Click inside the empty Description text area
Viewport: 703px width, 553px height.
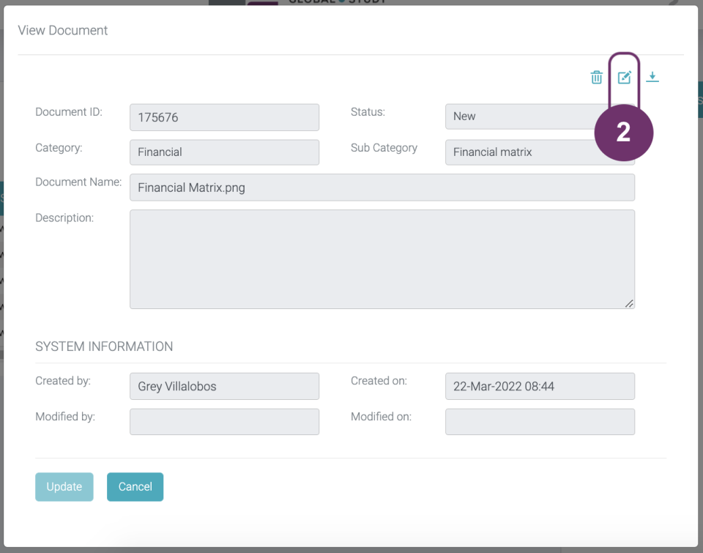(382, 259)
